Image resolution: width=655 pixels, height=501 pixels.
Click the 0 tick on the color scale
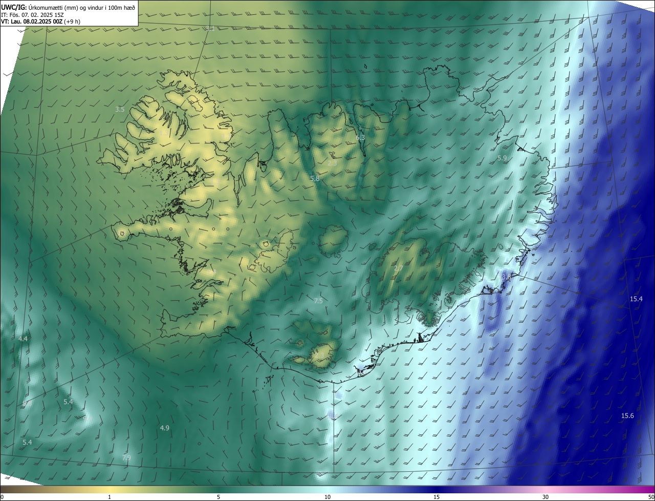[x=2, y=497]
